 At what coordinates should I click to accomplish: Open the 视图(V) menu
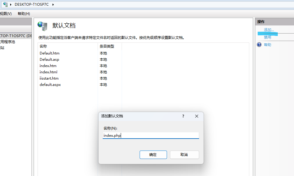(6, 14)
